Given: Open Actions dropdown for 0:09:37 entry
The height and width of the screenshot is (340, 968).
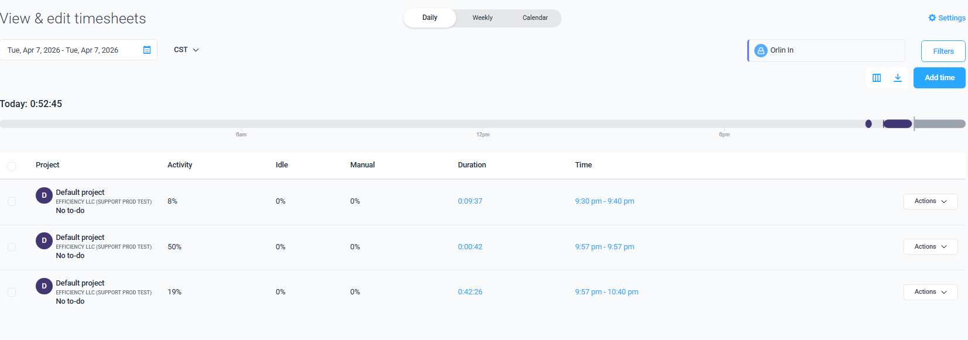Looking at the screenshot, I should tap(930, 201).
